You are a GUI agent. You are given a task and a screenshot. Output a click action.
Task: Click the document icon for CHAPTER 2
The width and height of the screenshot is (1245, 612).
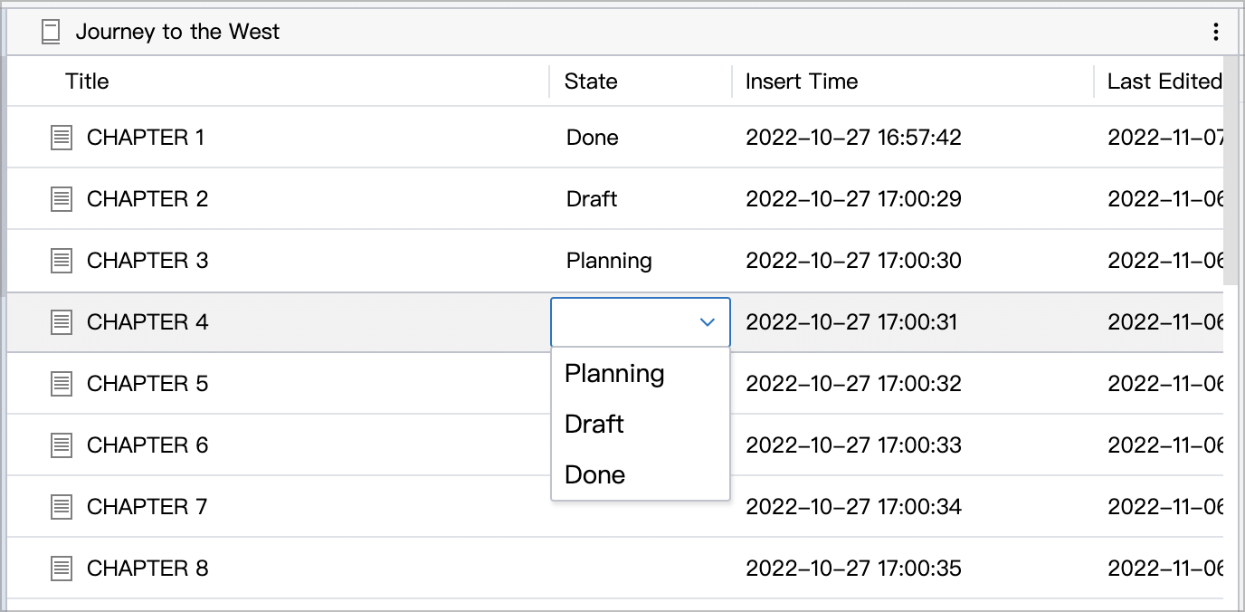(61, 199)
